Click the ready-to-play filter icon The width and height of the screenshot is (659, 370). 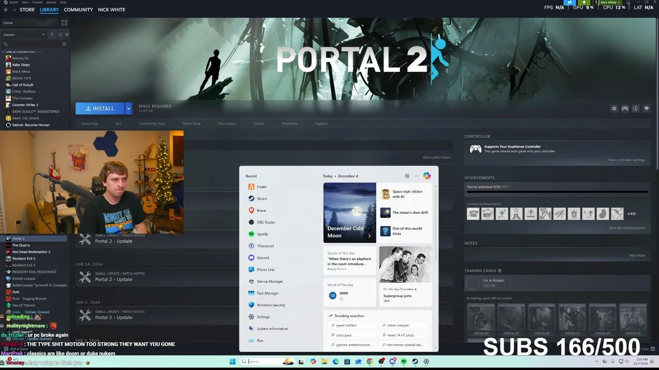point(67,34)
